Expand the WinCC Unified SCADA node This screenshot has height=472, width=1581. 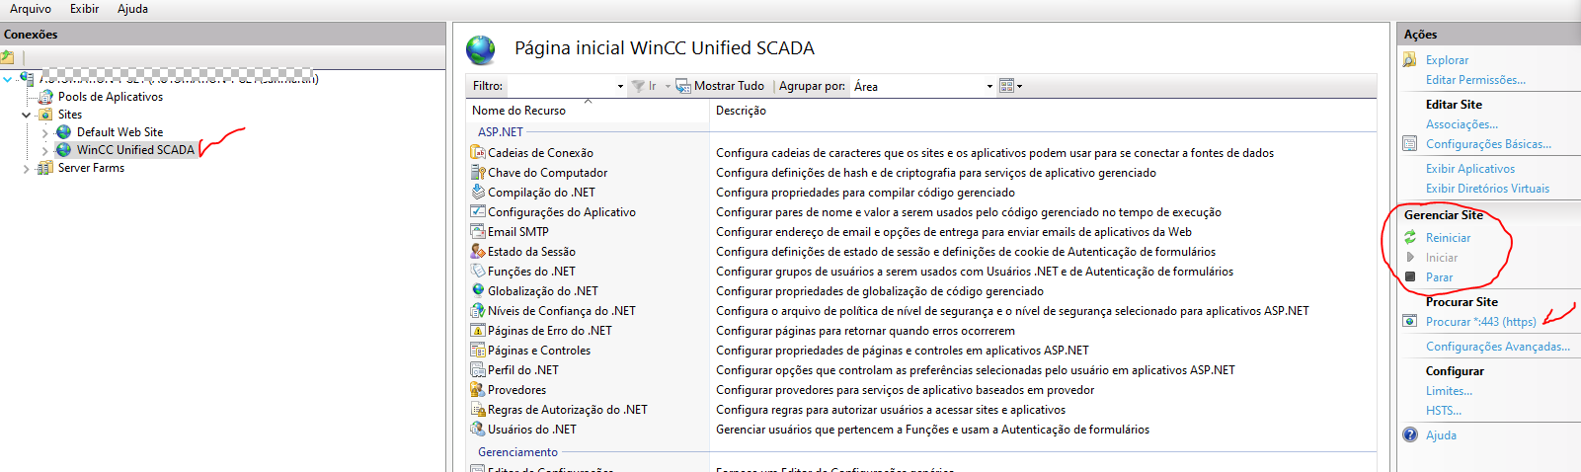pos(45,150)
